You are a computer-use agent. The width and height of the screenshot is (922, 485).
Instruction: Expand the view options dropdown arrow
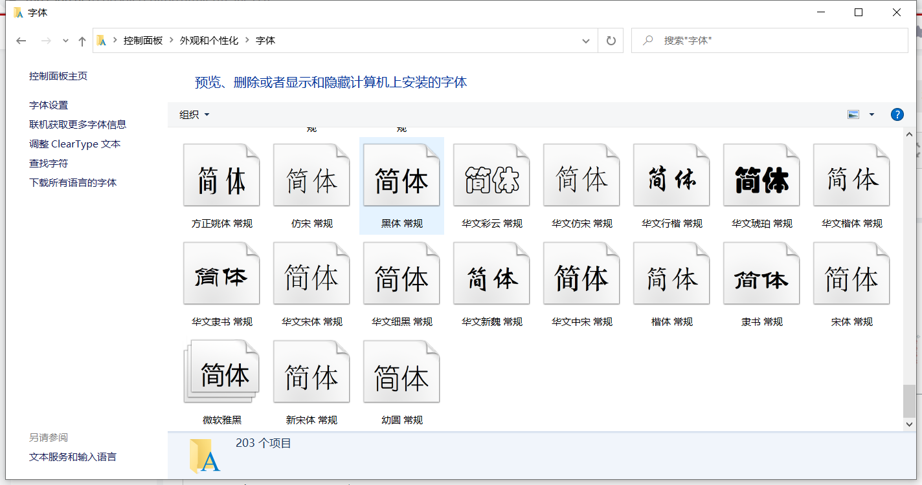(x=871, y=114)
